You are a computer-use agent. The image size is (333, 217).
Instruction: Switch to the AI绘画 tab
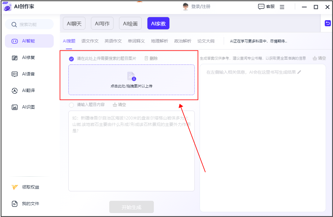tap(130, 23)
